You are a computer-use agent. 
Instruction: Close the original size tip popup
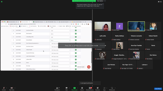coord(103,4)
